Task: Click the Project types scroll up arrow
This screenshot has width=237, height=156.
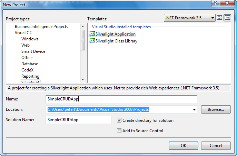Action: [83, 27]
